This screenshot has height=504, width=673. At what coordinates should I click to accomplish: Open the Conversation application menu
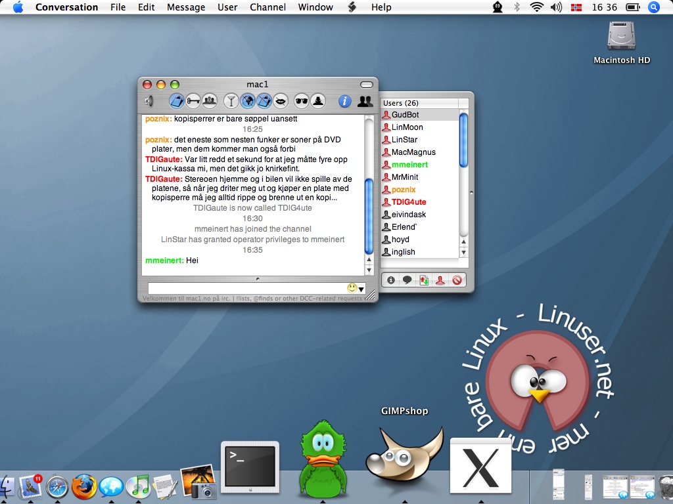pos(66,7)
